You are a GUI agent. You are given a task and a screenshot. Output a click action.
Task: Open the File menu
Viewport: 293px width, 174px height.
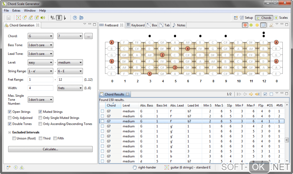(6, 10)
